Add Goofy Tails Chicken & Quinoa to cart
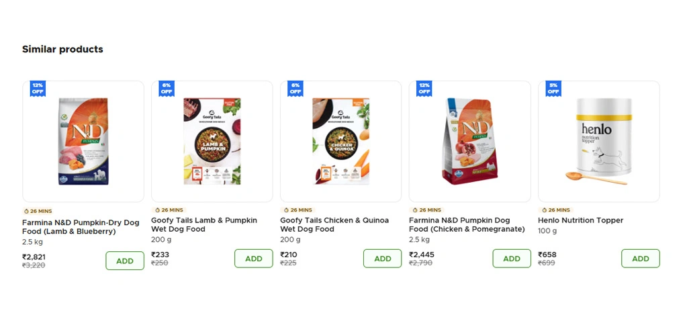Viewport: 689px width, 313px height. 383,259
